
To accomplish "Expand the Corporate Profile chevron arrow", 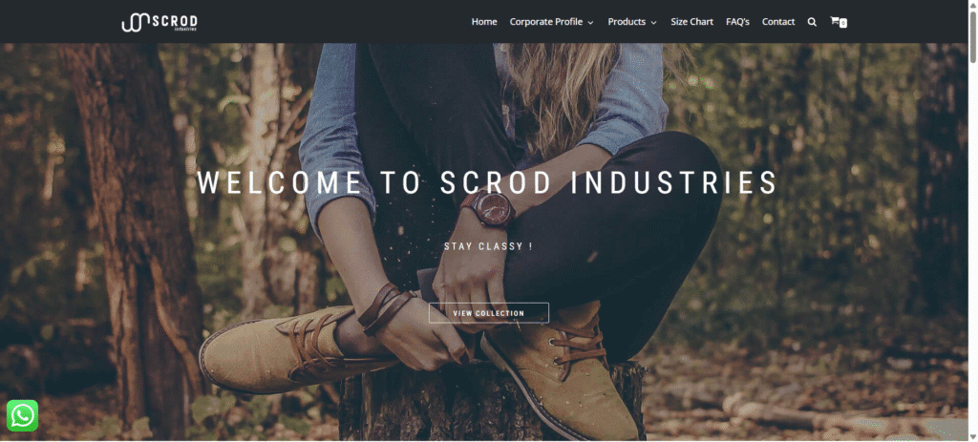I will point(590,23).
